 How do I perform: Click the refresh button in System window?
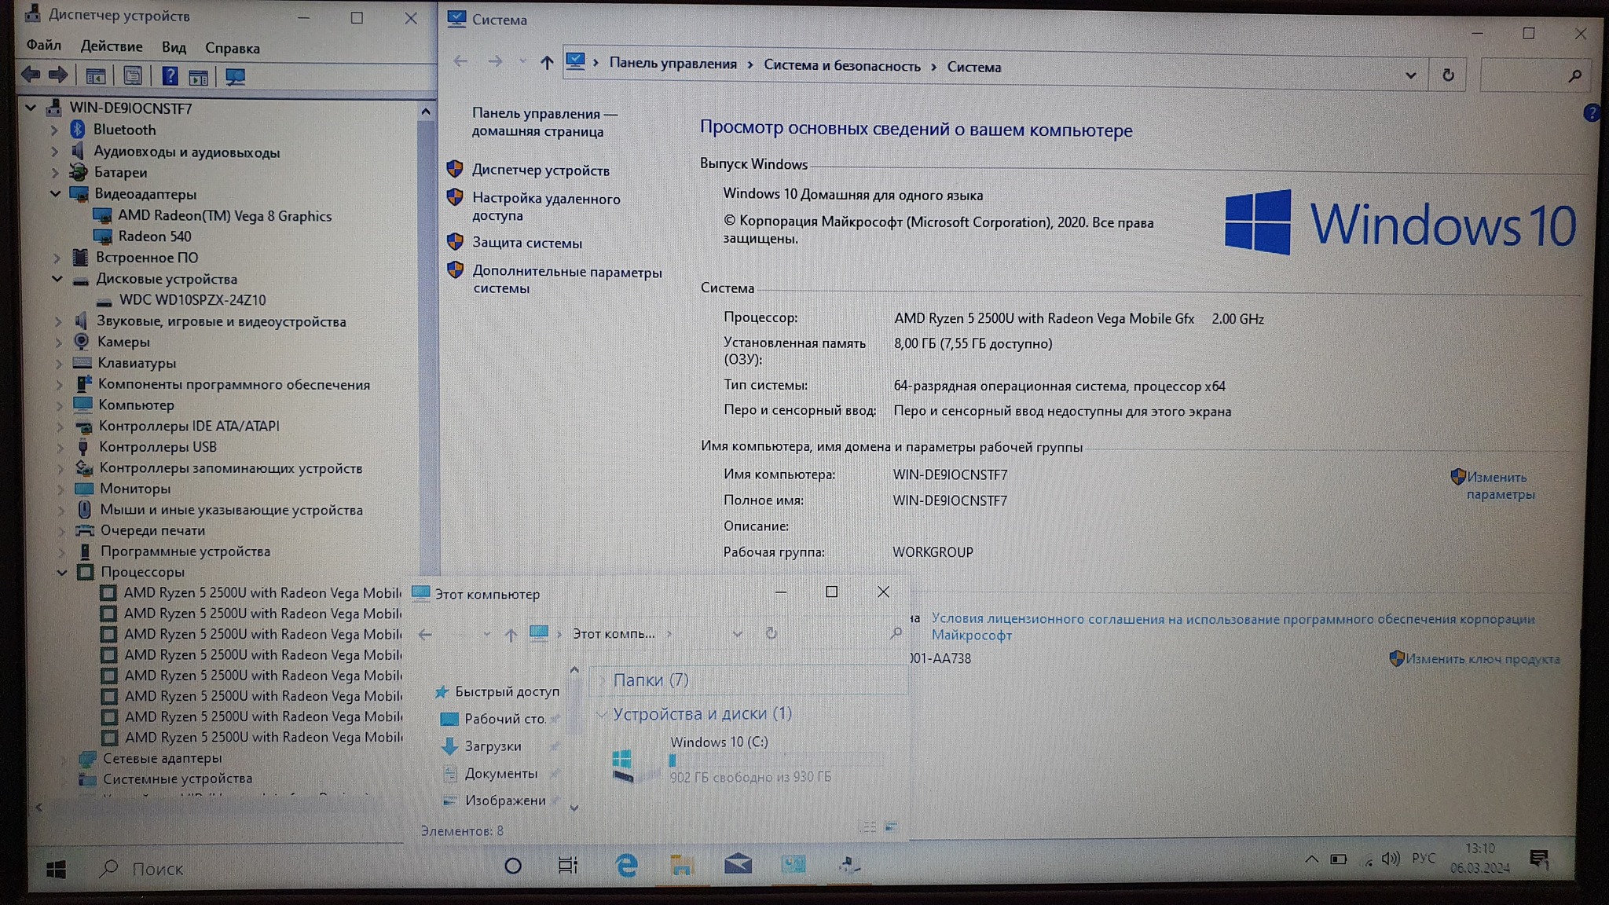[x=1448, y=75]
